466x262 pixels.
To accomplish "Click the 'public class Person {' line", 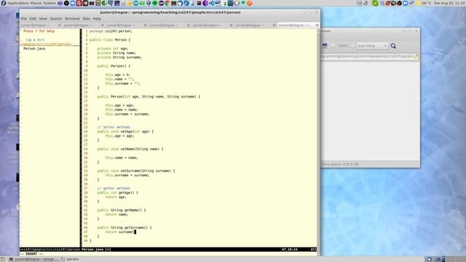I will point(110,39).
